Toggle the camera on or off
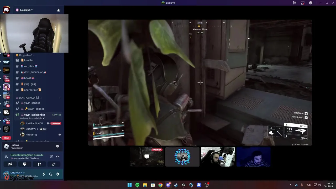Viewport: 336px width, 189px height. (10, 164)
